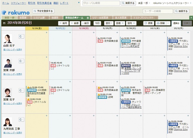Click the rakumo logo
This screenshot has width=193, height=138.
16,12
